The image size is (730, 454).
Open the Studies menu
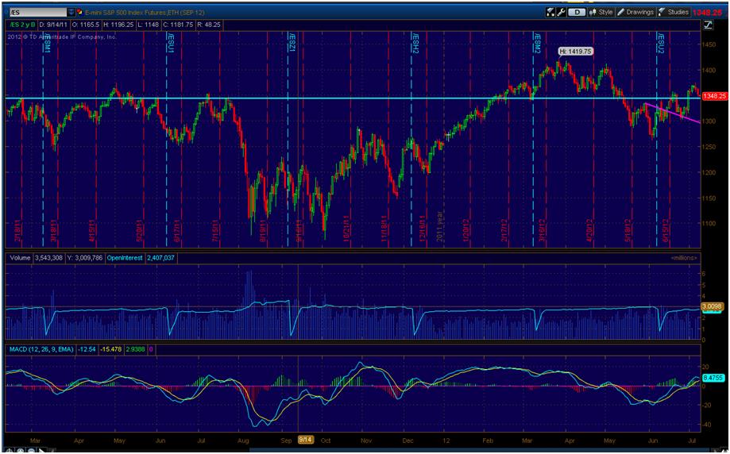pyautogui.click(x=673, y=12)
